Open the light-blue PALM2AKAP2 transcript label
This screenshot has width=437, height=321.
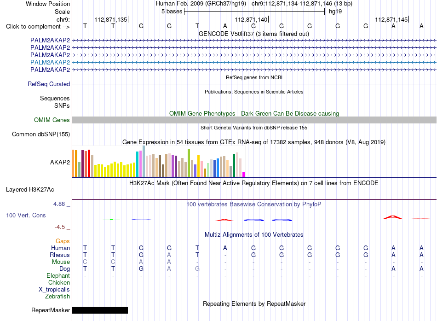[x=50, y=62]
